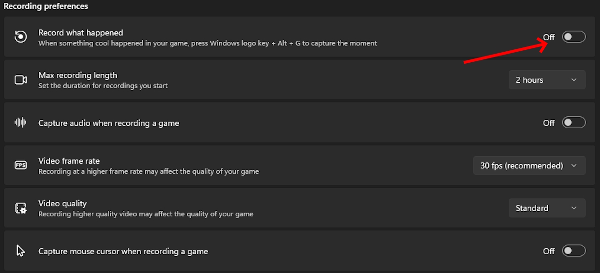
Task: Click the mouse cursor pointer icon
Action: [x=21, y=251]
